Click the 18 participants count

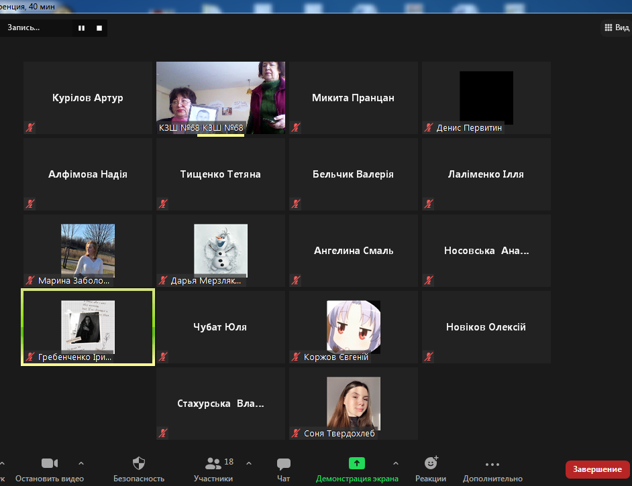229,461
